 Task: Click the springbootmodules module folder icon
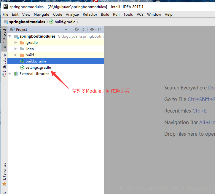tap(16, 36)
